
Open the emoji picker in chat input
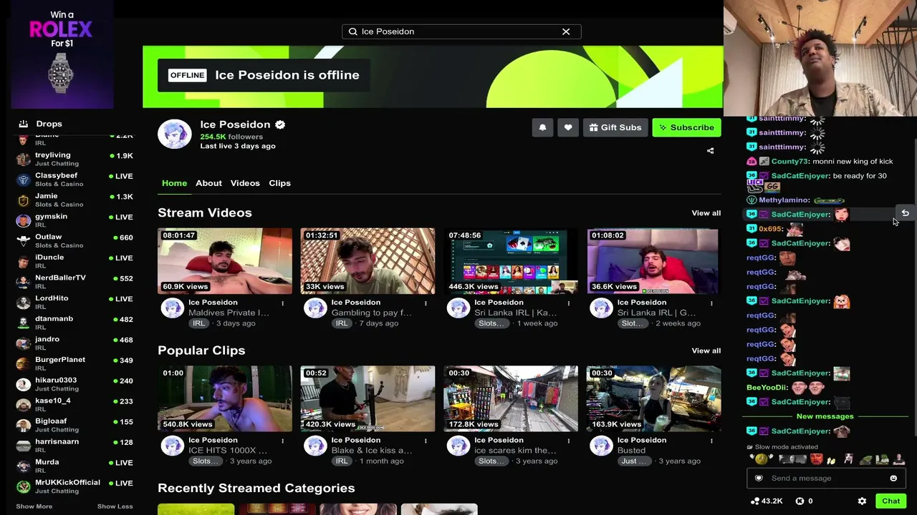pos(893,479)
